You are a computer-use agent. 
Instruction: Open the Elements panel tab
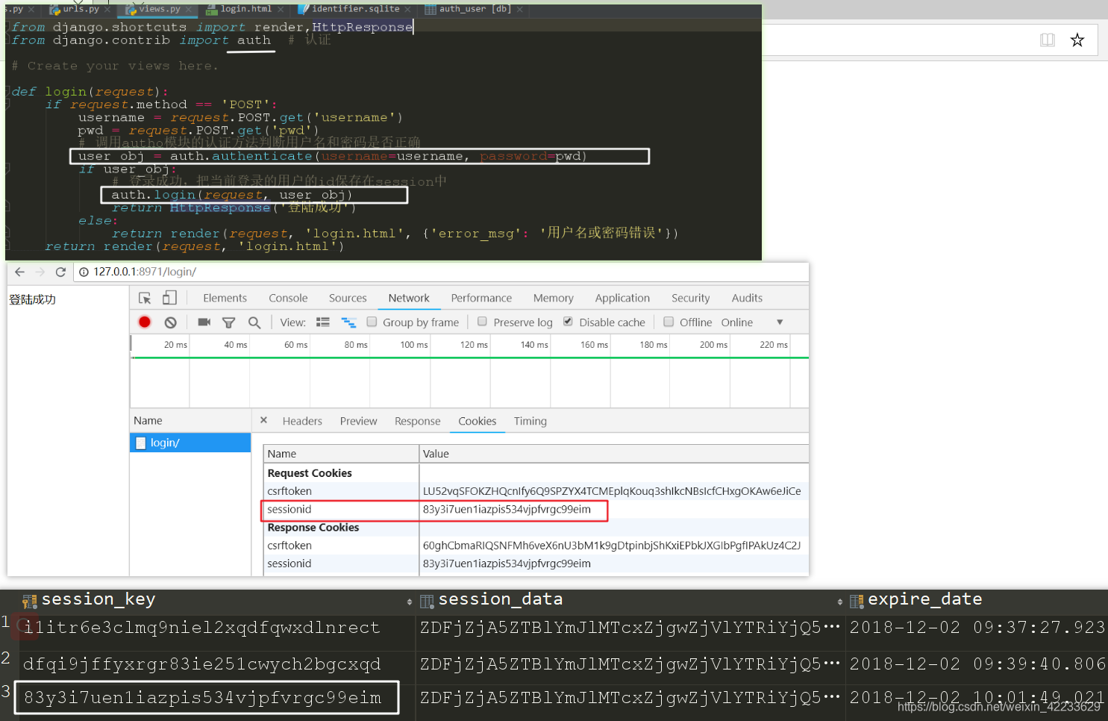pos(225,298)
